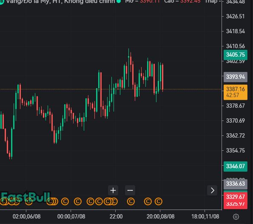Select the 3393.94 gray price tag
The height and width of the screenshot is (224, 253).
click(236, 77)
